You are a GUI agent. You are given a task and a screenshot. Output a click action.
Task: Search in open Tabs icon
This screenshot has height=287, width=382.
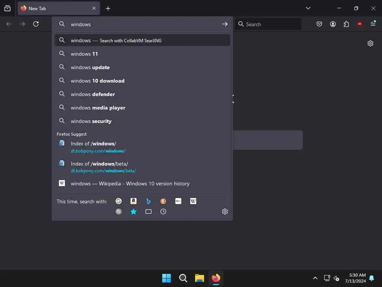point(148,212)
